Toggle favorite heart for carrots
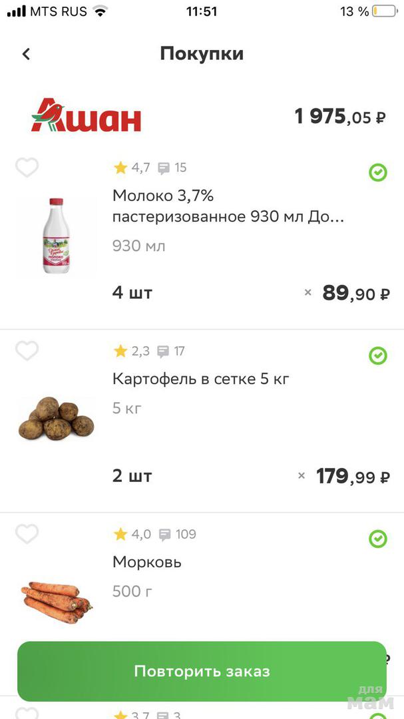Viewport: 404px width, 719px height. (27, 534)
